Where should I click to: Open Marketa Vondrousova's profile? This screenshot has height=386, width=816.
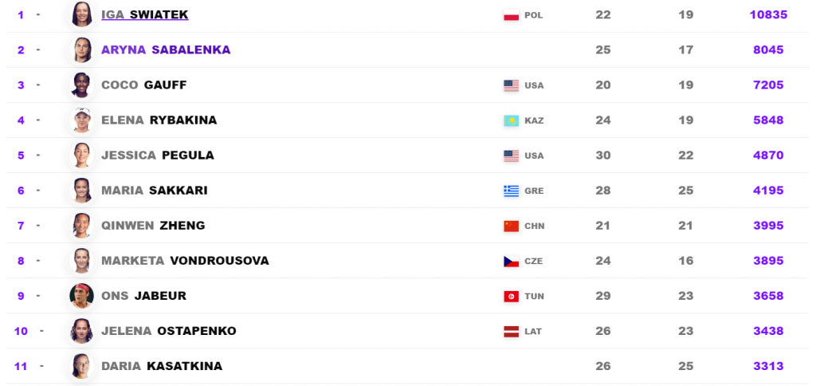click(x=185, y=260)
